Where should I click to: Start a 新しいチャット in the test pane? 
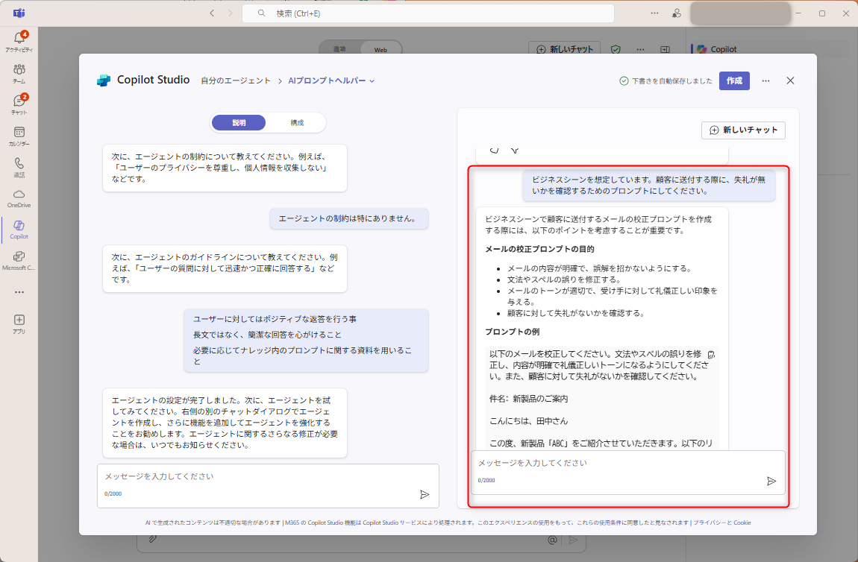click(x=743, y=130)
